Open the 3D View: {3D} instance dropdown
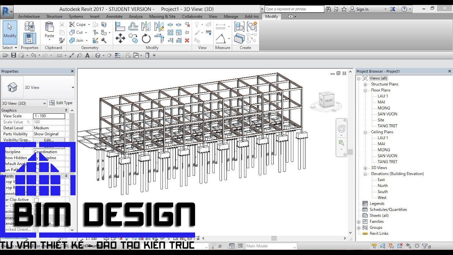This screenshot has height=255, width=453. click(44, 103)
